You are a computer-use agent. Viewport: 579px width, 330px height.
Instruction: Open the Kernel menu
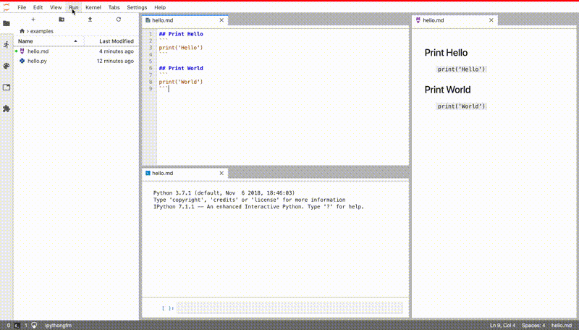coord(93,7)
